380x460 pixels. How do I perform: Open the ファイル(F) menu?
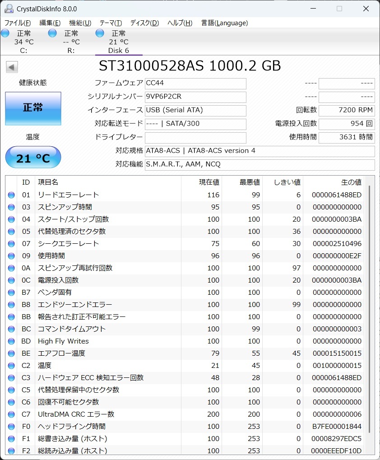(18, 23)
